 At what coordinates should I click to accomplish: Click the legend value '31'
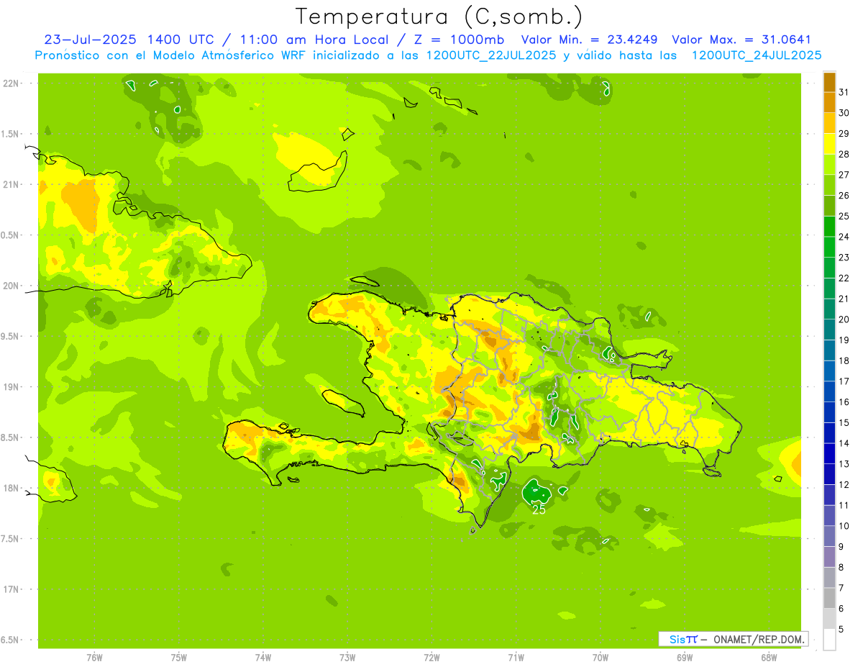click(844, 92)
